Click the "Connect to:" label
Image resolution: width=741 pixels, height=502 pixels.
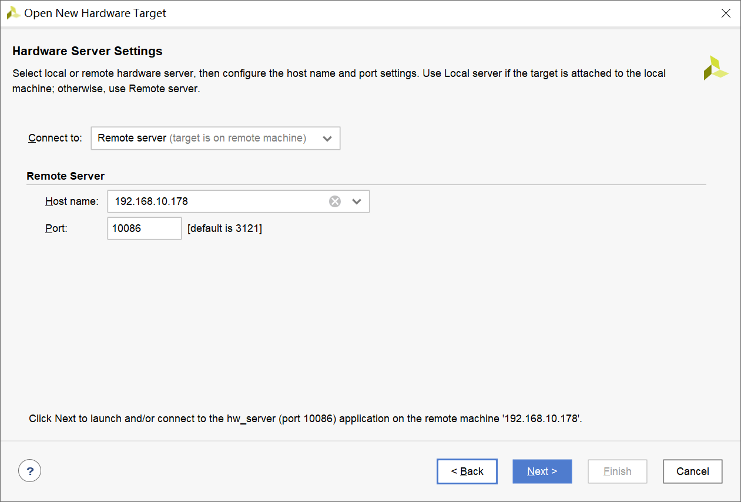pos(55,139)
